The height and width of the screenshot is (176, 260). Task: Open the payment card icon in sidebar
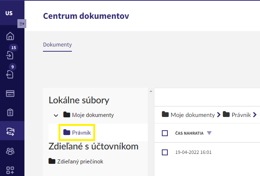pyautogui.click(x=10, y=94)
